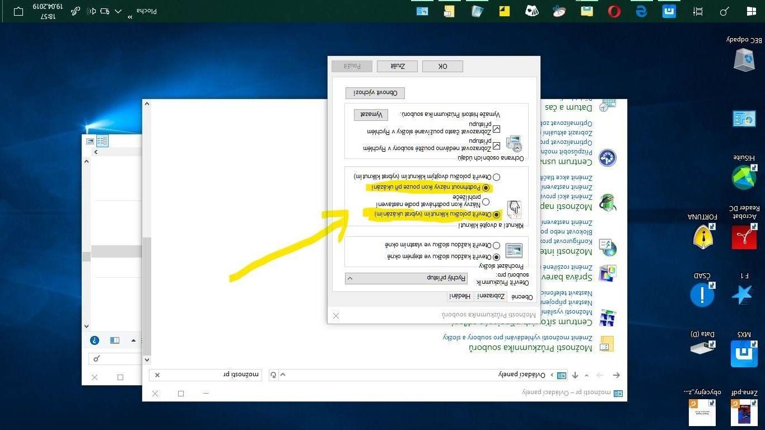
Task: Select the HiSuite desktop shortcut
Action: [744, 173]
